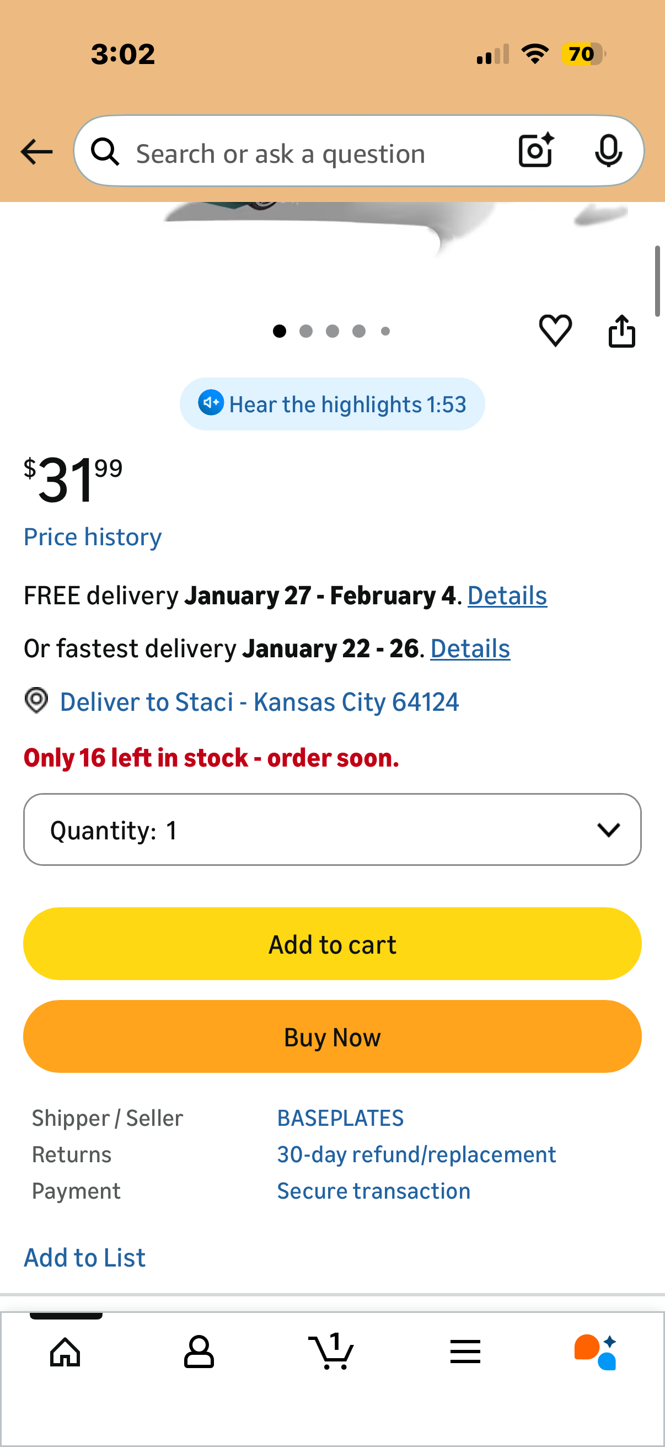The height and width of the screenshot is (1447, 665).
Task: Open Details for fastest delivery
Action: coord(470,648)
